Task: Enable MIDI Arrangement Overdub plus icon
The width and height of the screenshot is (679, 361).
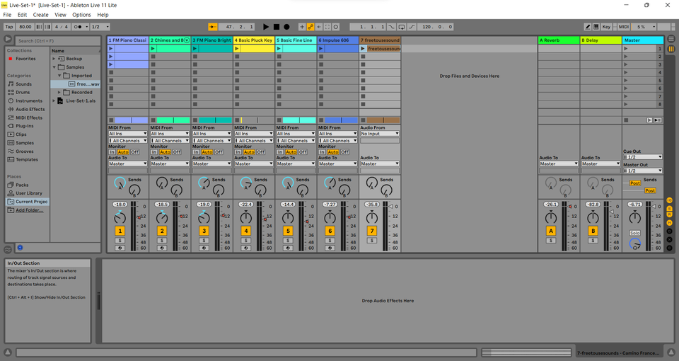Action: pyautogui.click(x=302, y=27)
